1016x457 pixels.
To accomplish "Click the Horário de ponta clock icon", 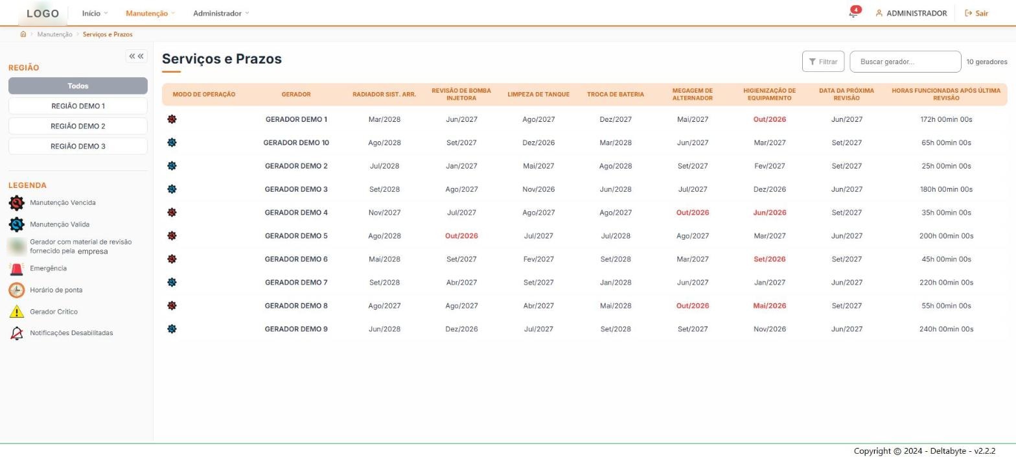I will coord(17,290).
